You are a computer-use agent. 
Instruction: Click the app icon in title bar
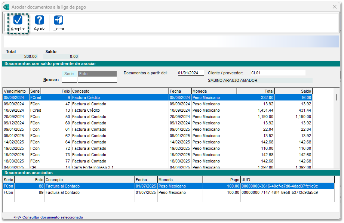point(6,7)
